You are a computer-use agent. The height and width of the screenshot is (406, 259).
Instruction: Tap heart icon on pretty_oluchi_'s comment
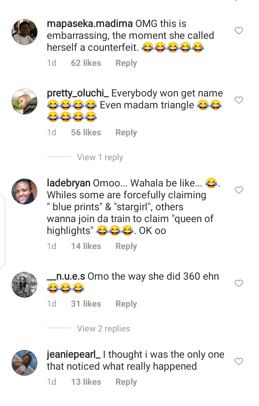click(238, 100)
